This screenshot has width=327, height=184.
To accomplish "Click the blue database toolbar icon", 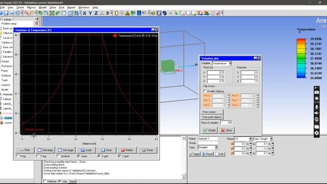I will pos(139,13).
